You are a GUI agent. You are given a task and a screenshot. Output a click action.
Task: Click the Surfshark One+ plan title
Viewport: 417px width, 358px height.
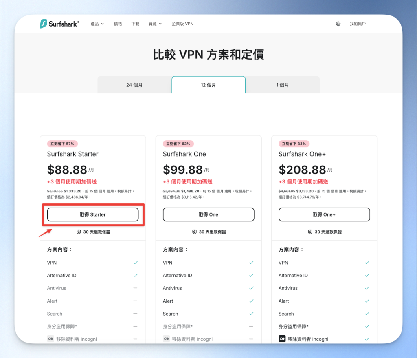pos(302,154)
